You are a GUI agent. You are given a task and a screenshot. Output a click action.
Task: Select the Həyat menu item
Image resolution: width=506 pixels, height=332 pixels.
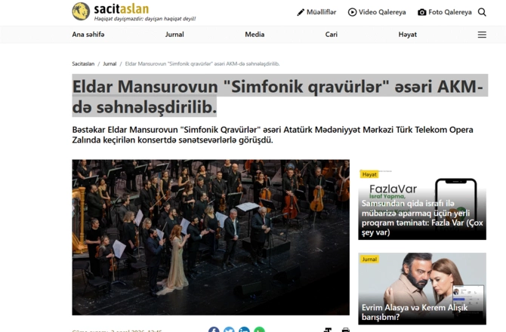(407, 35)
